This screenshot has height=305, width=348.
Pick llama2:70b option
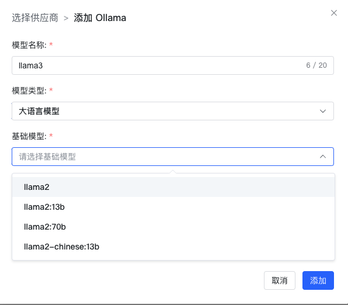click(x=173, y=227)
